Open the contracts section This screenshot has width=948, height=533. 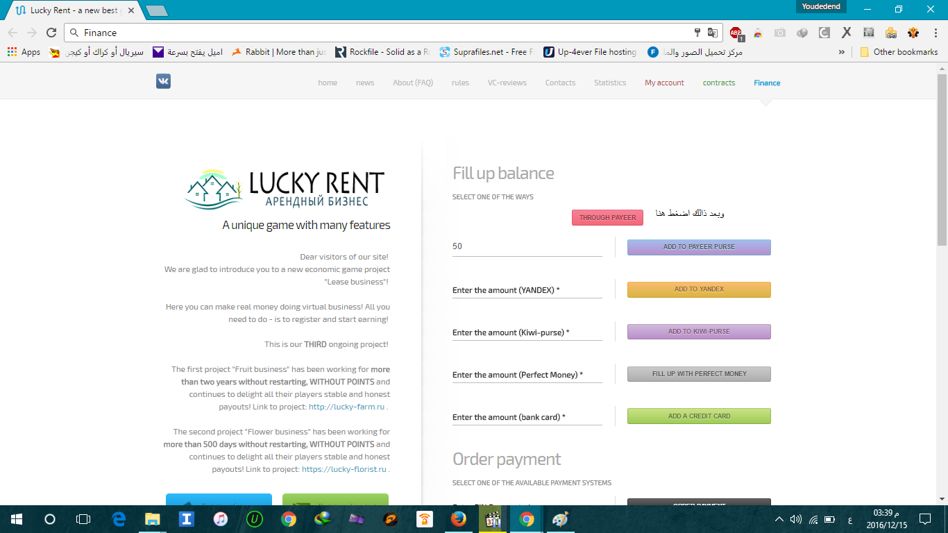click(x=719, y=83)
